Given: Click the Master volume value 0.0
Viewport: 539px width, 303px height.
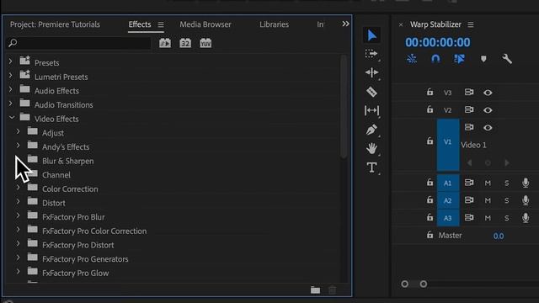Looking at the screenshot, I should coord(499,236).
